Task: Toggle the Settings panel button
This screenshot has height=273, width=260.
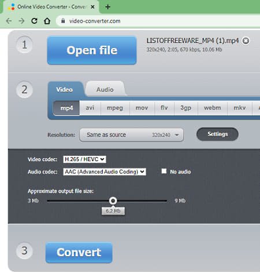Action: tap(217, 134)
